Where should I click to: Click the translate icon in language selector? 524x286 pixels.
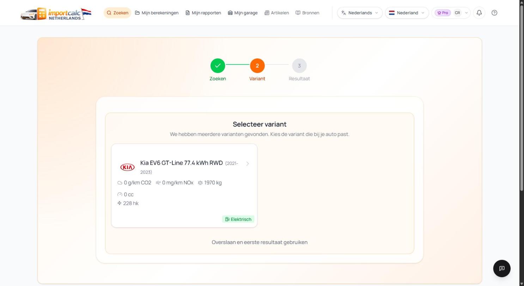(x=343, y=13)
